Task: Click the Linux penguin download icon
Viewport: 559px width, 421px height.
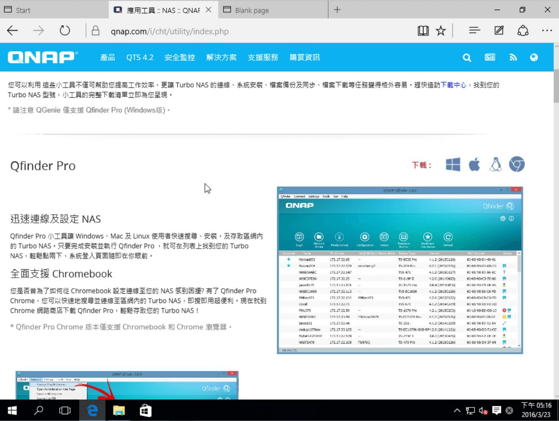Action: pyautogui.click(x=496, y=164)
